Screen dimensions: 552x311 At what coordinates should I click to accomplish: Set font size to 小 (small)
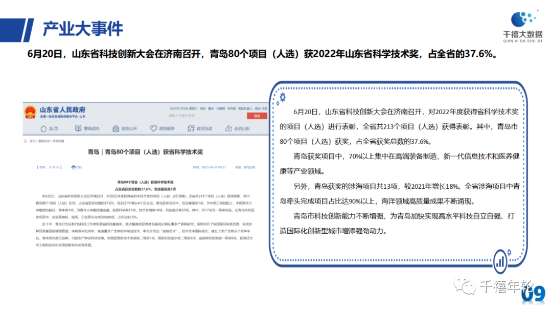coord(58,167)
